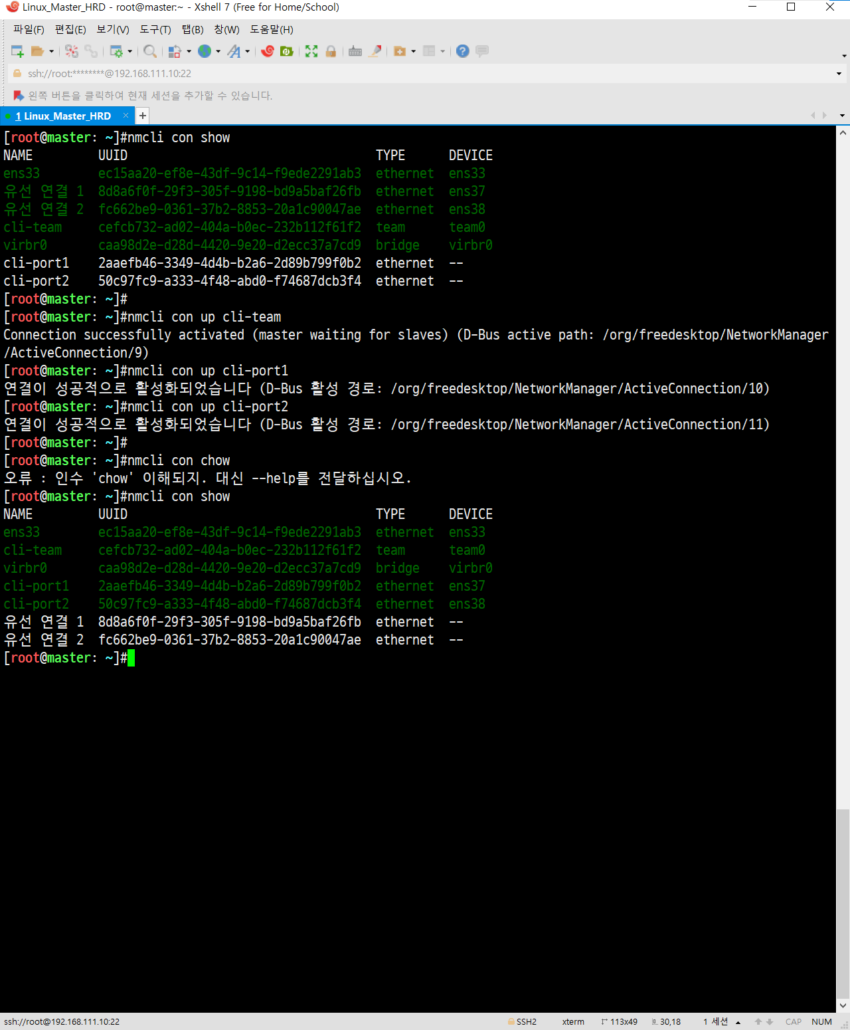The image size is (850, 1030).
Task: Expand the globe encoding dropdown arrow
Action: coord(218,51)
